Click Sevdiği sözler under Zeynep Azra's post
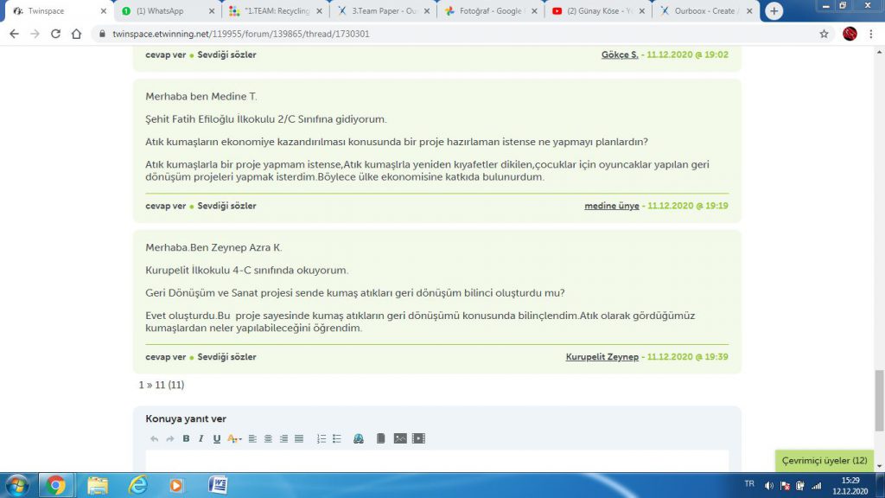The height and width of the screenshot is (498, 885). 226,357
